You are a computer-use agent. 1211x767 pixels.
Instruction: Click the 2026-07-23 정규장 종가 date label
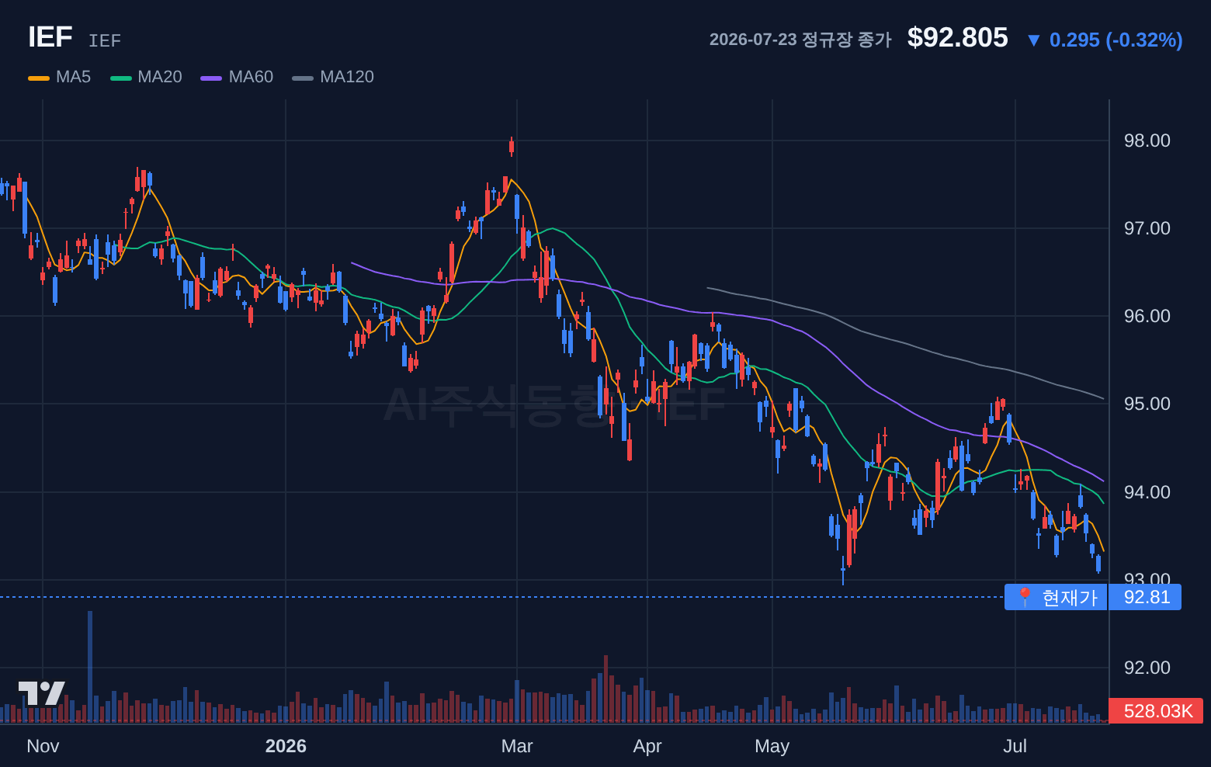coord(800,40)
